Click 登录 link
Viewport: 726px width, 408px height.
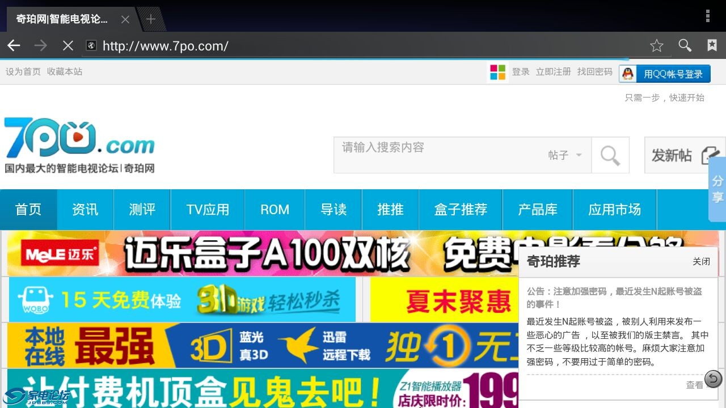pos(521,71)
